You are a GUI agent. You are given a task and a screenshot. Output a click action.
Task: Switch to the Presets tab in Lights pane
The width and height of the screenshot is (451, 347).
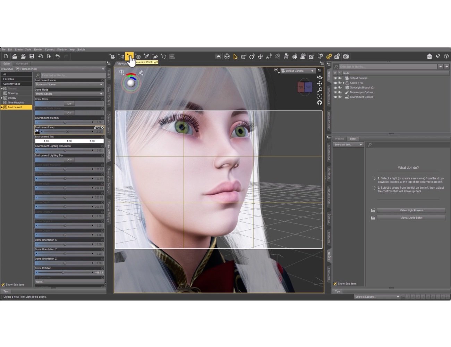pos(339,139)
